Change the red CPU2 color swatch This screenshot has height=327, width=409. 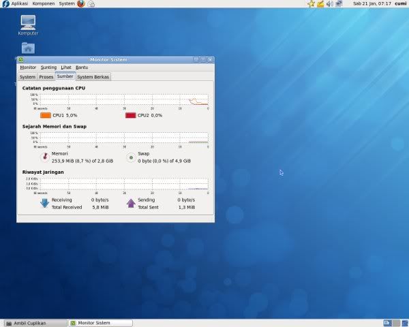(x=131, y=115)
